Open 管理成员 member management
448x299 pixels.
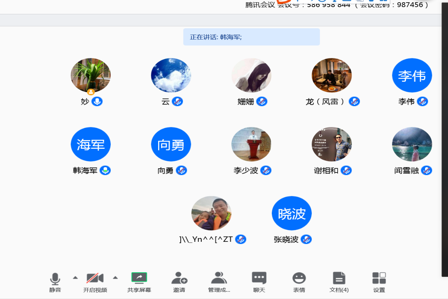219,278
